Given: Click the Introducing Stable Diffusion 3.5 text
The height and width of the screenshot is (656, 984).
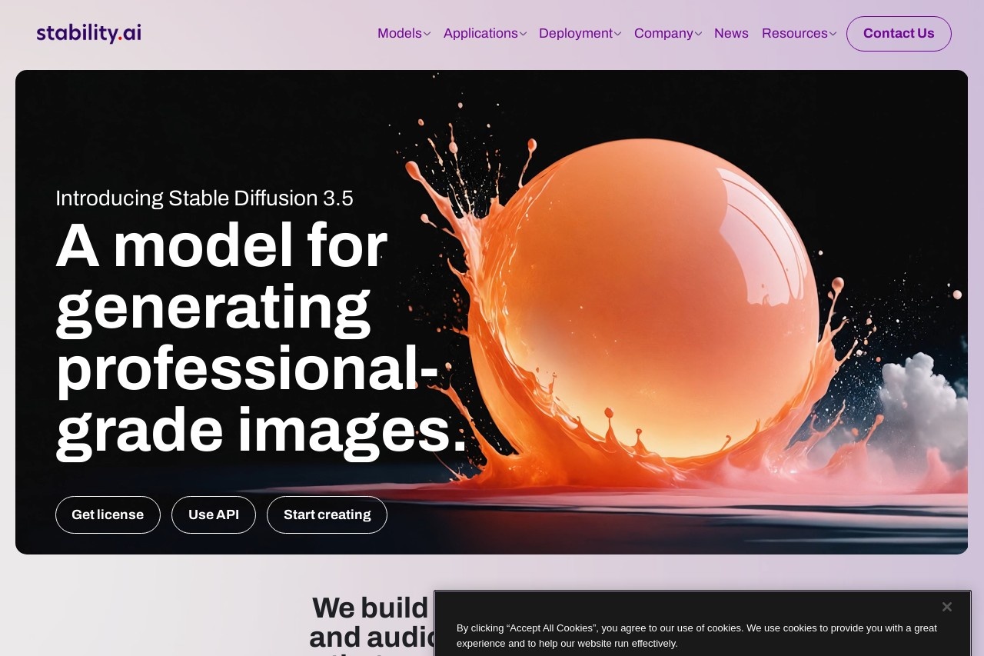Looking at the screenshot, I should [204, 198].
